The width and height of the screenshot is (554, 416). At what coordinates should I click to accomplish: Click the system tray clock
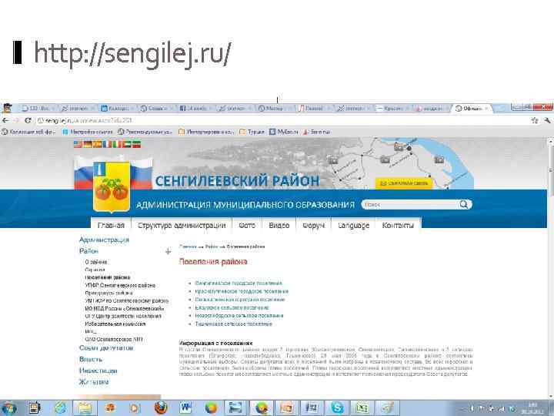point(533,408)
